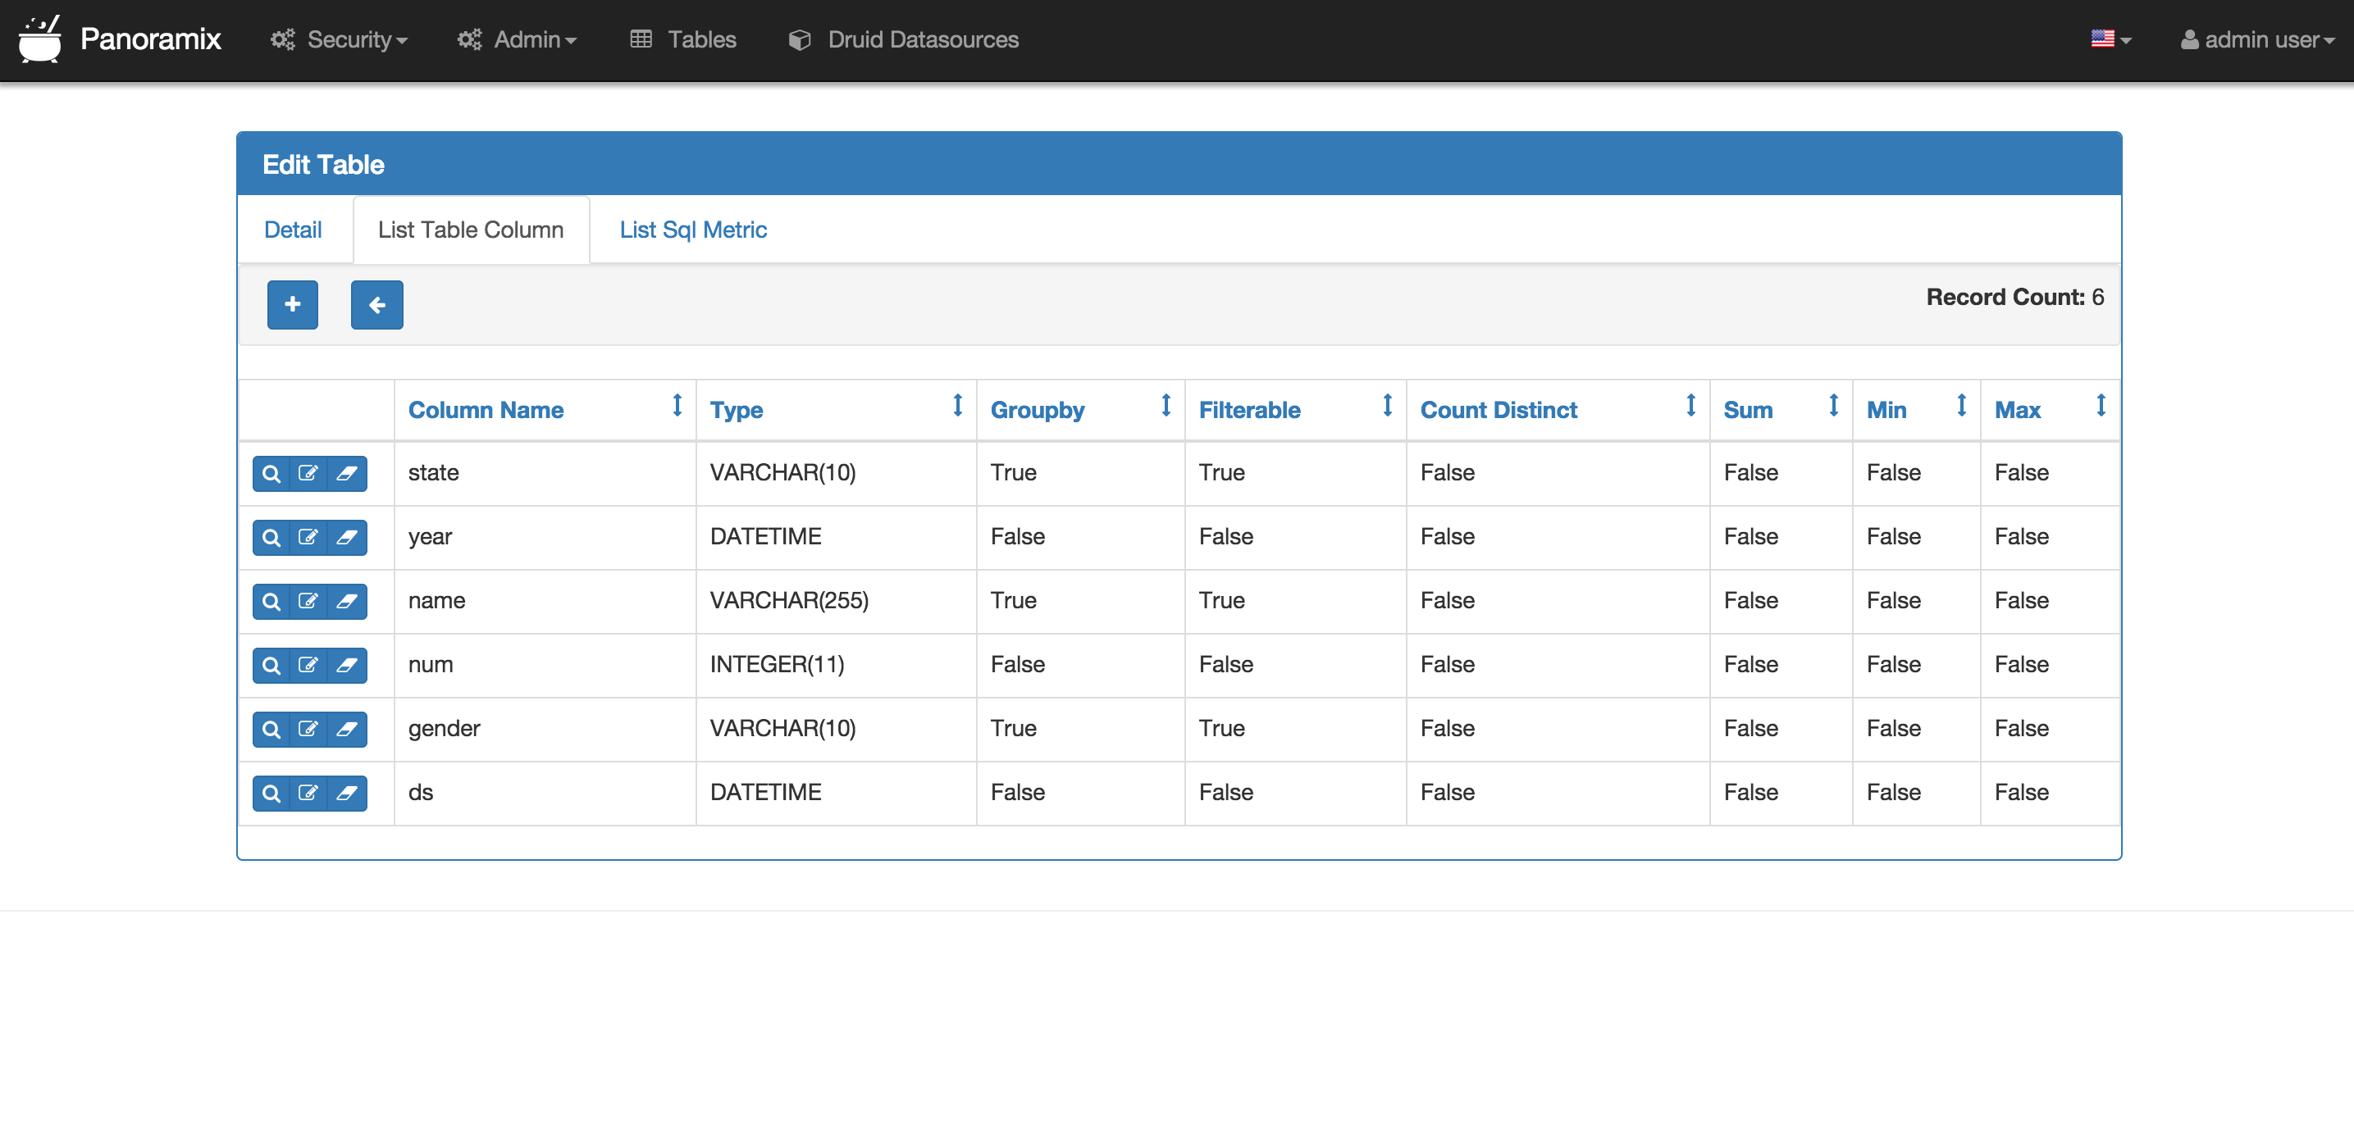Edit the ds column record
Screen dimensions: 2354x1133
click(308, 793)
